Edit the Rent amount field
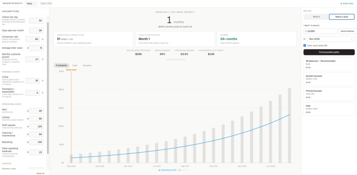 coord(36,111)
